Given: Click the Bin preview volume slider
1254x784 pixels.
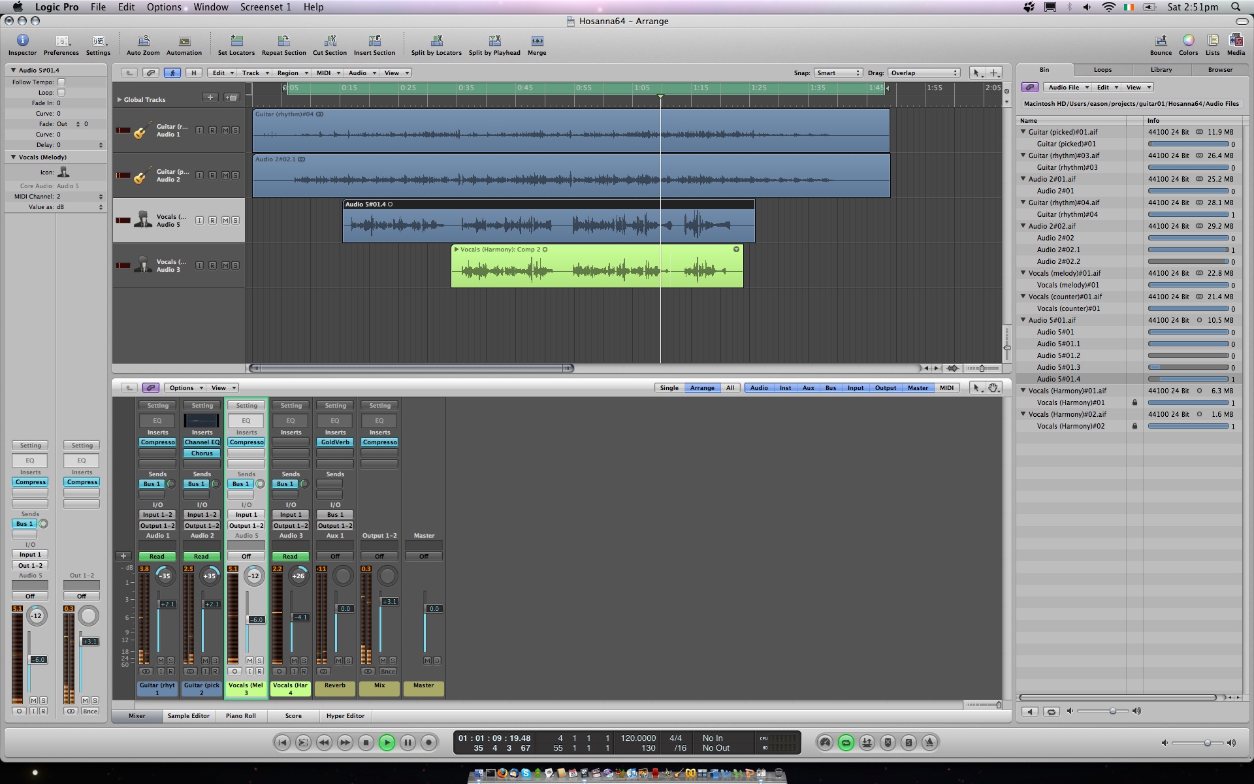Looking at the screenshot, I should (x=1103, y=711).
